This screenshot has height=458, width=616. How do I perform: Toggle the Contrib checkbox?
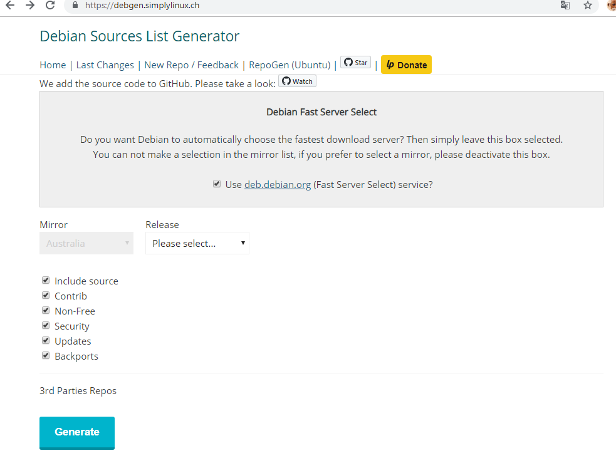coord(46,295)
